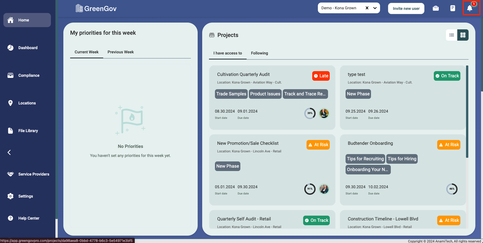This screenshot has width=483, height=243.
Task: Click the 91% progress ring
Action: coord(310,189)
